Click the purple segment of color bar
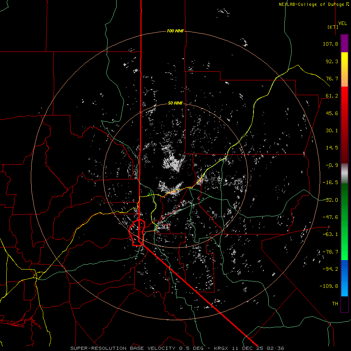Viewport: 351px width, 351px height. [344, 43]
